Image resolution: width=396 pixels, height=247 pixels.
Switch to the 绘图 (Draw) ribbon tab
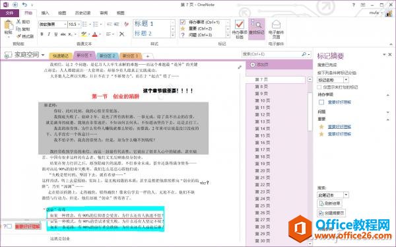(62, 13)
